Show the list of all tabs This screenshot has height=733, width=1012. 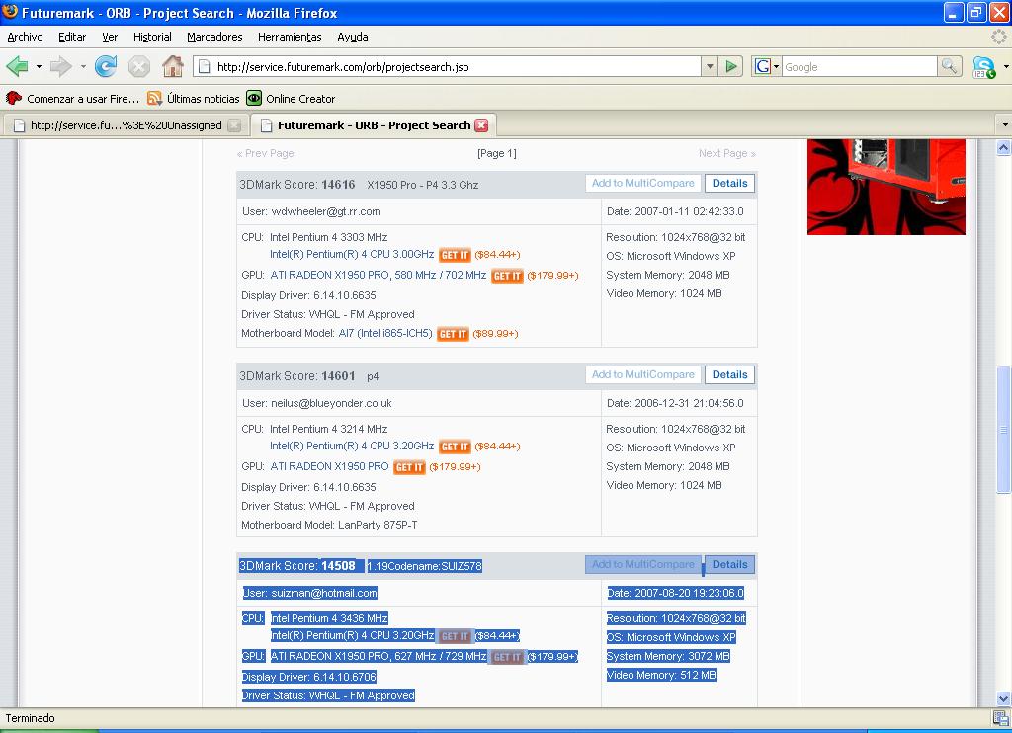coord(1003,125)
